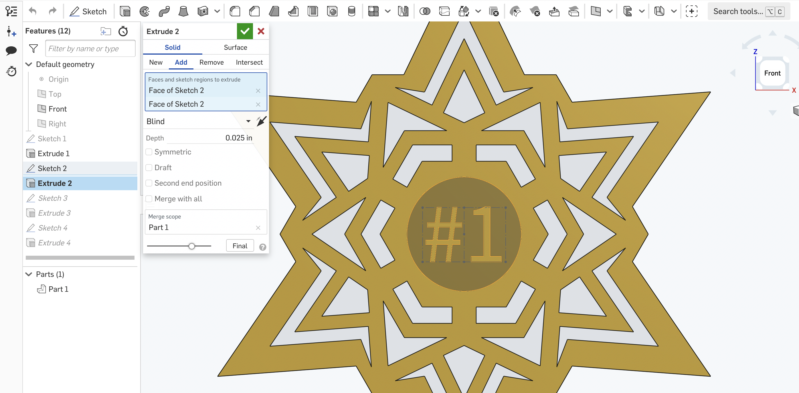Click the add folder icon in Features header
The height and width of the screenshot is (393, 799).
(x=106, y=31)
